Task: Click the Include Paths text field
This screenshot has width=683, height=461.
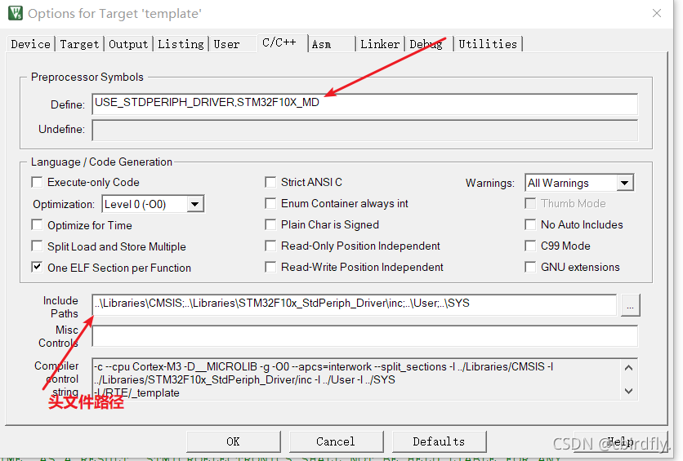Action: (354, 304)
